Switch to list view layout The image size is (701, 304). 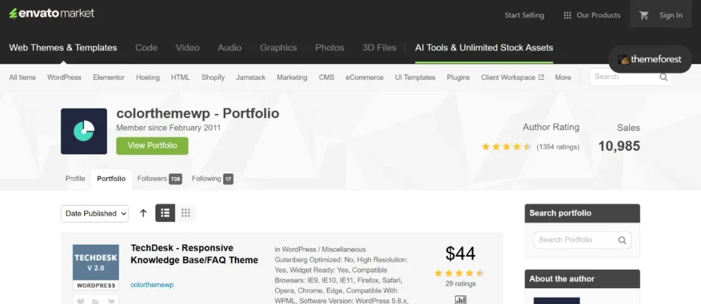click(x=165, y=213)
